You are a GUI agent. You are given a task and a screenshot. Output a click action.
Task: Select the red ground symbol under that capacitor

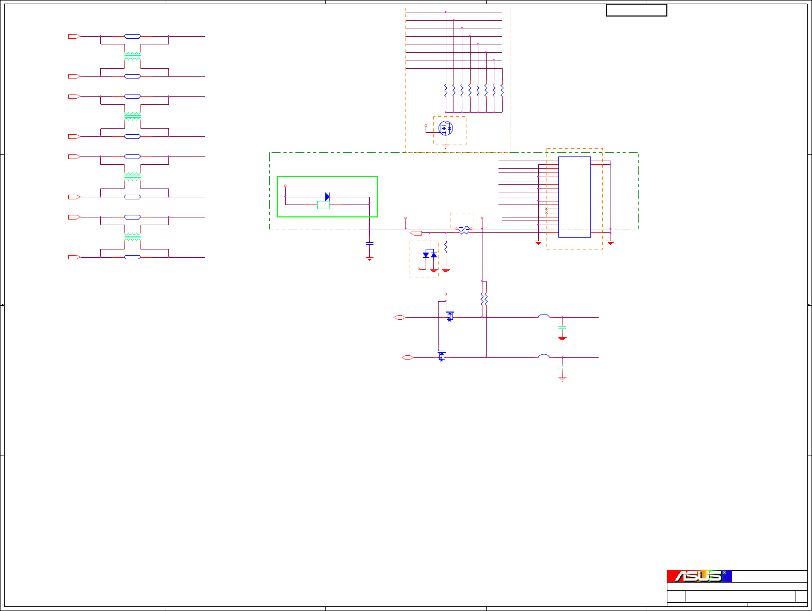click(x=369, y=258)
